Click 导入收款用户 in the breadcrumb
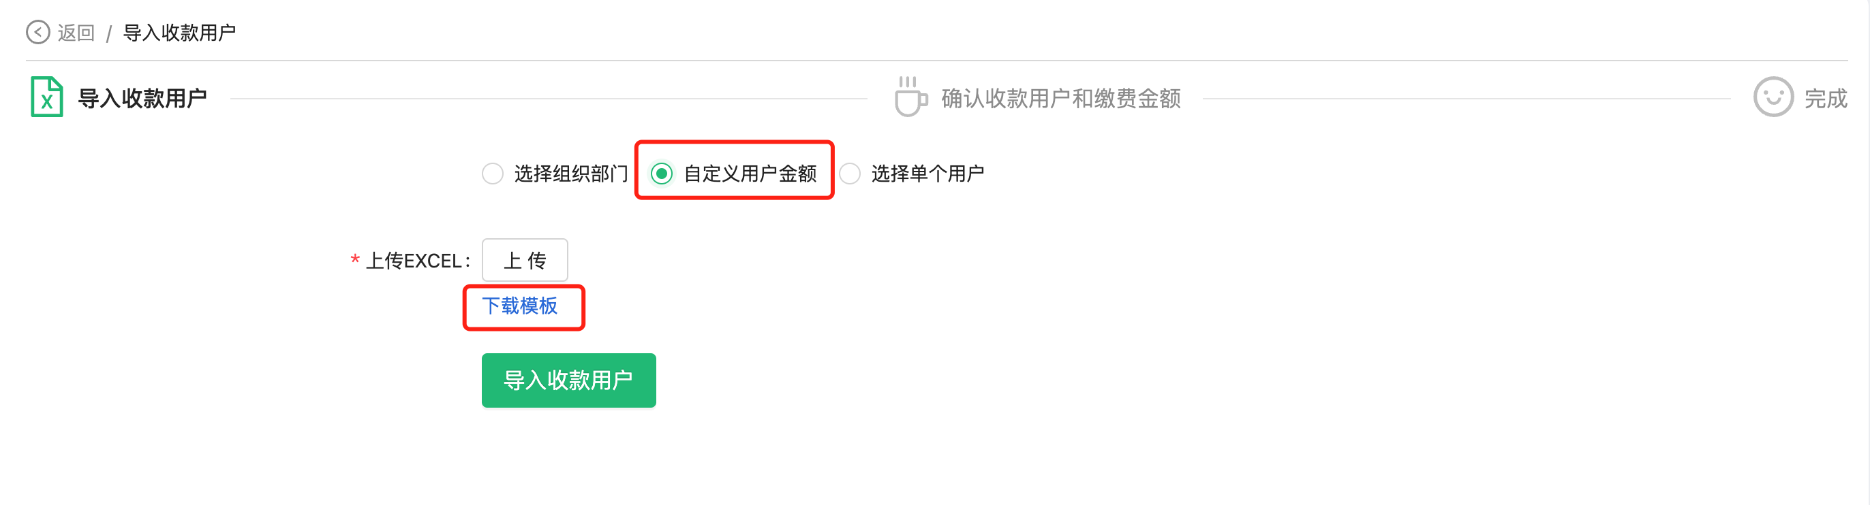The height and width of the screenshot is (505, 1870). click(x=179, y=33)
